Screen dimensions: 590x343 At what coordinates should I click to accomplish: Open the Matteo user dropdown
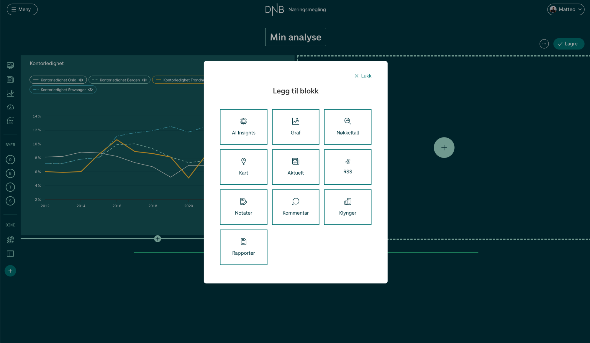pos(566,9)
